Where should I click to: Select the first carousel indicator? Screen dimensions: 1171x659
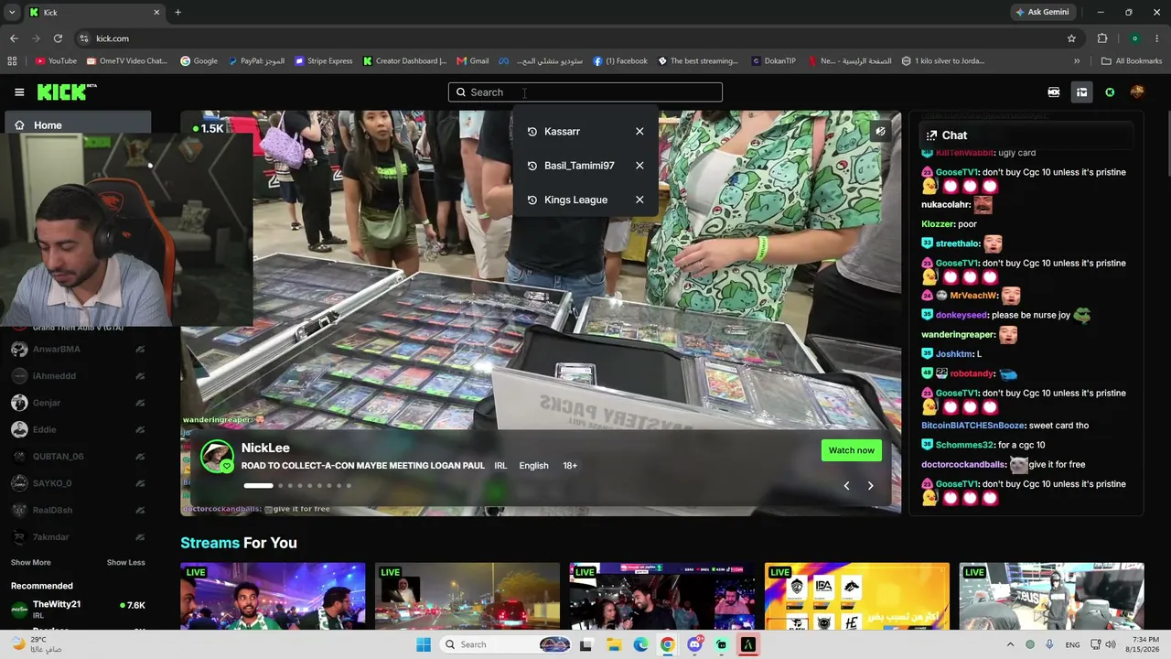[258, 485]
